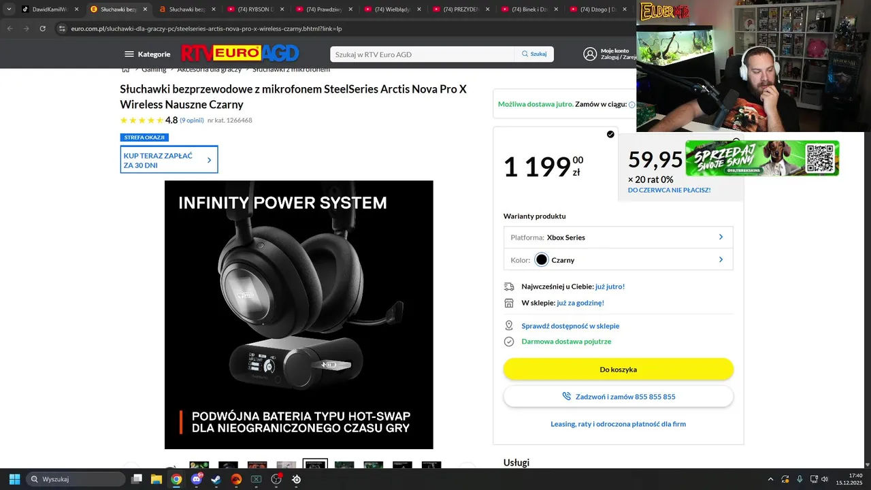Click the yellow star rating
The image size is (871, 490).
(x=142, y=120)
